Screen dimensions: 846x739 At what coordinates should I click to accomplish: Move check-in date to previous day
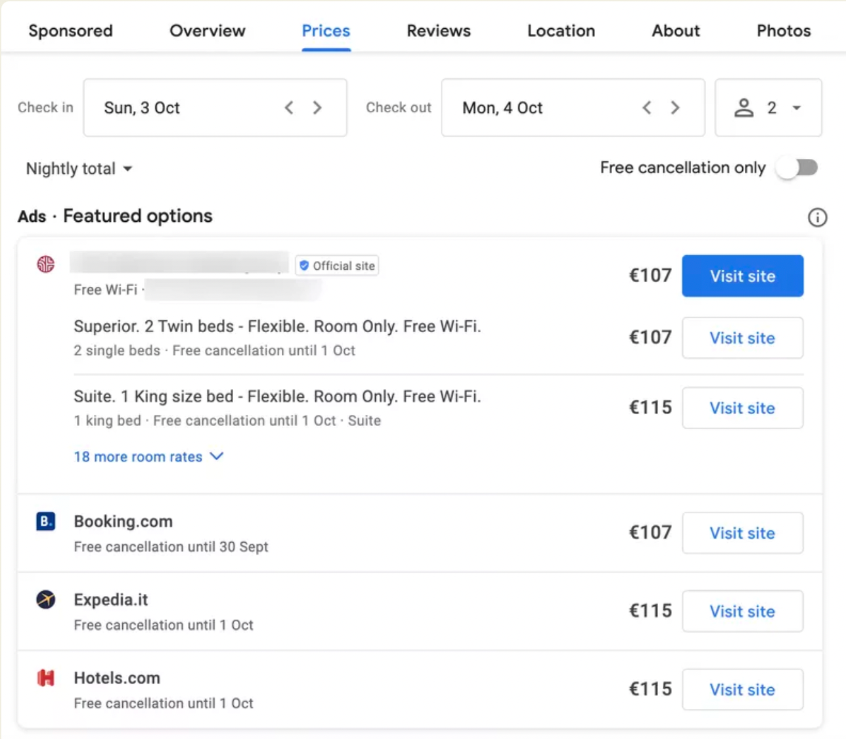click(x=289, y=108)
